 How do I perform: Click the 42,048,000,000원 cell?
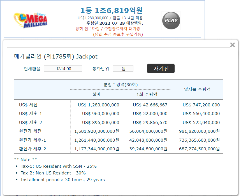click(148, 140)
